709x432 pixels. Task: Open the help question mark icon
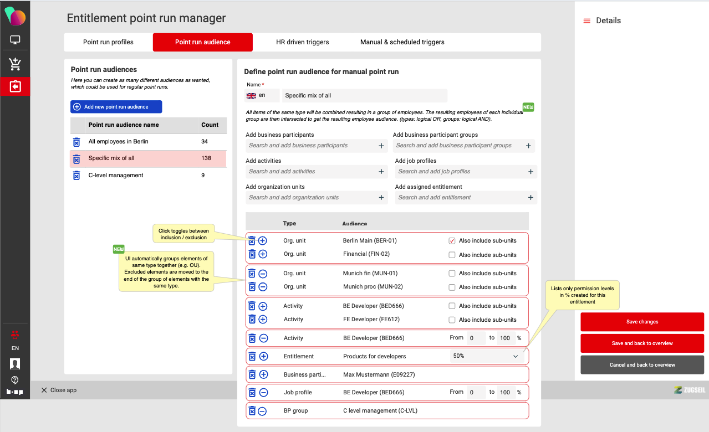[x=15, y=380]
